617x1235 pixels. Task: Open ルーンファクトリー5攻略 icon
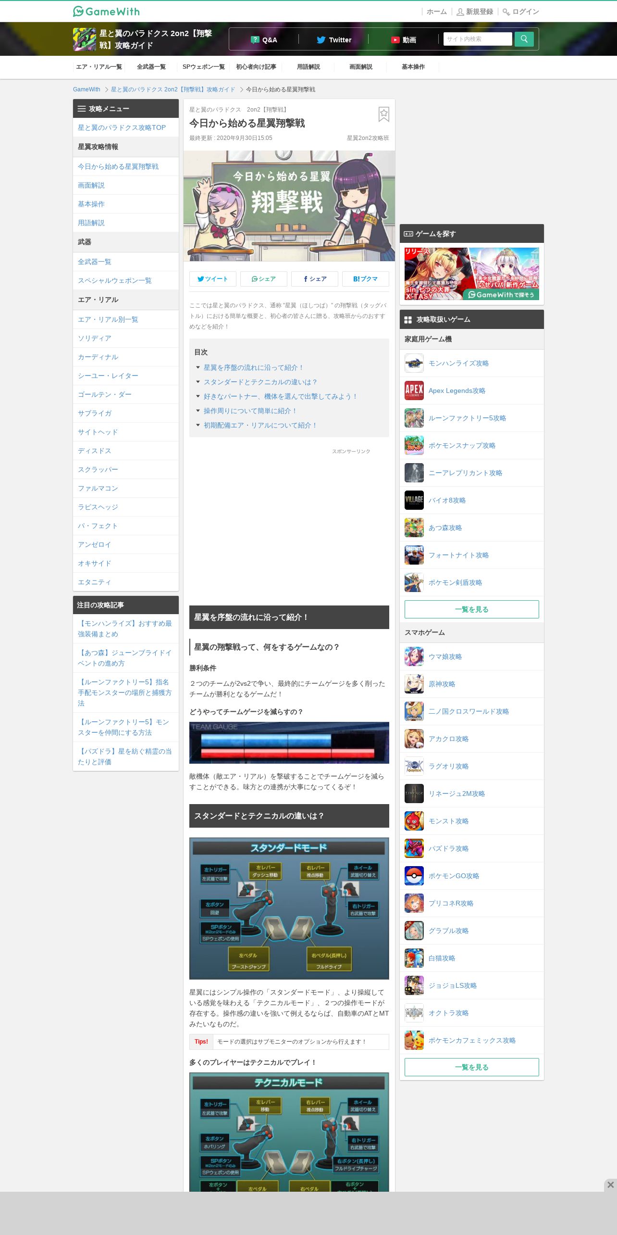click(414, 418)
